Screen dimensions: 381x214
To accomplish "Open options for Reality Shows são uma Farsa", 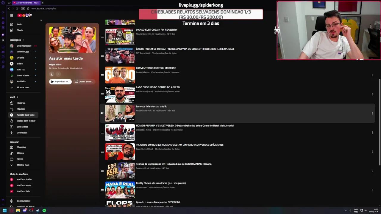I will point(372,190).
